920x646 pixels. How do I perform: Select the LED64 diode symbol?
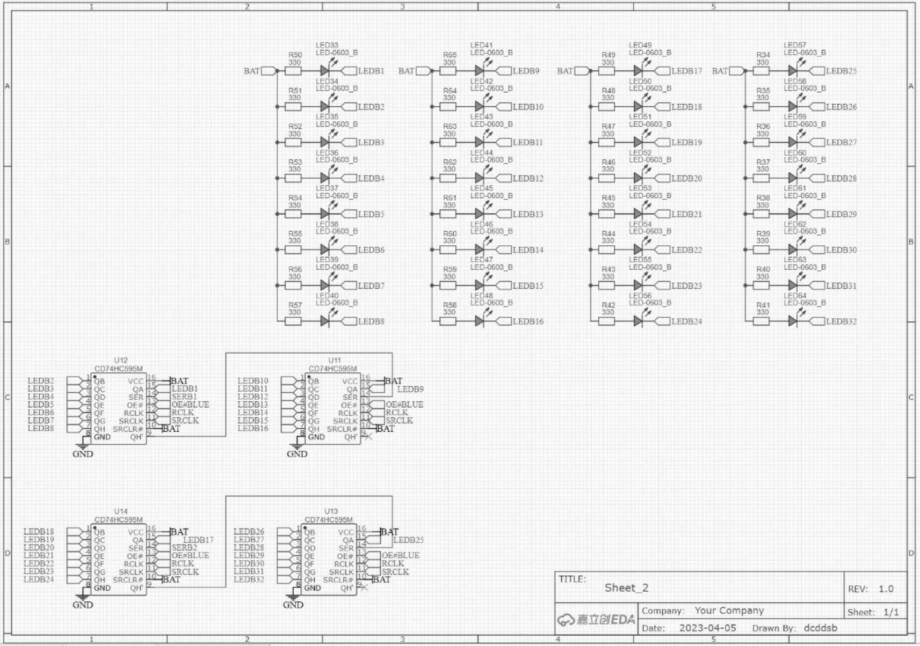click(793, 321)
